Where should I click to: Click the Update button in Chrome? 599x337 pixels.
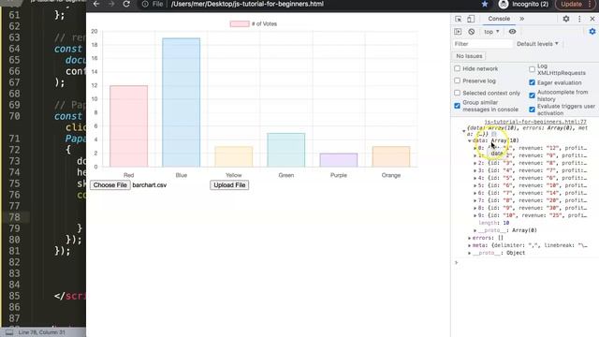572,4
